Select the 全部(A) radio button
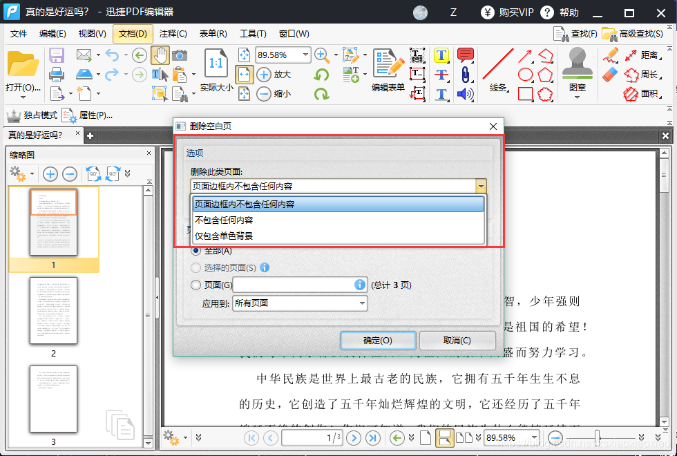677x456 pixels. [x=196, y=251]
